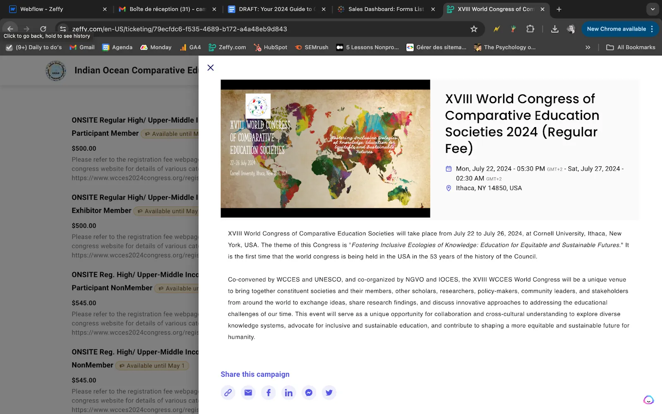Screen dimensions: 662x414
Task: Open The Psychology o... bookmark
Action: [505, 47]
